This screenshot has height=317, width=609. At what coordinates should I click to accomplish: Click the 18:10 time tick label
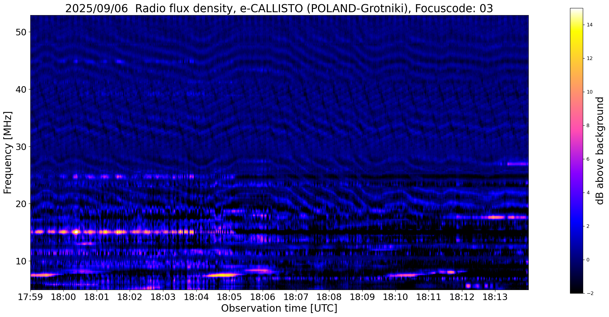(x=395, y=297)
